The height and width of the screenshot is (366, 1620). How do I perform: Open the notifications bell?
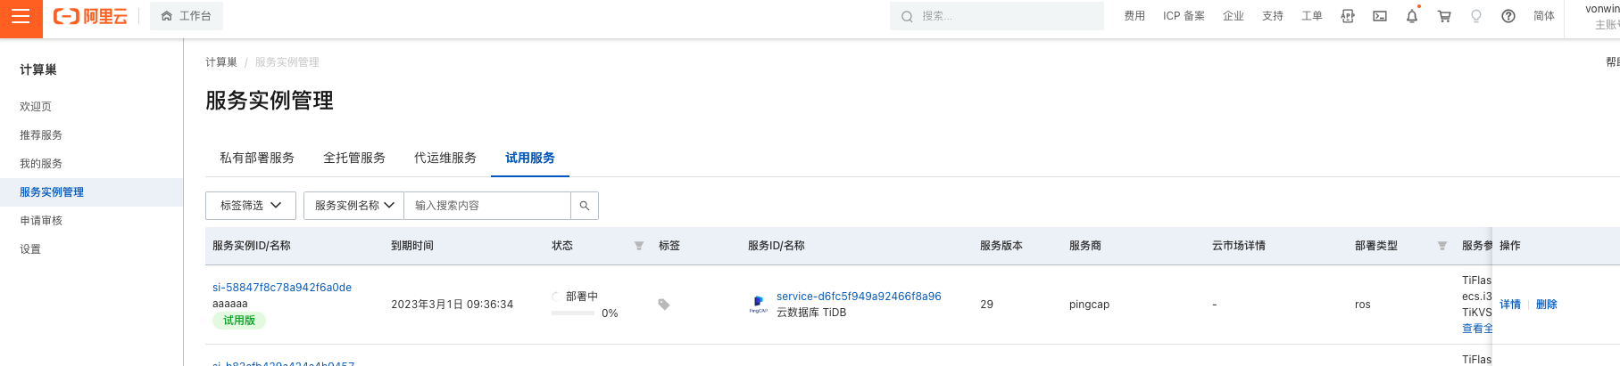coord(1412,16)
